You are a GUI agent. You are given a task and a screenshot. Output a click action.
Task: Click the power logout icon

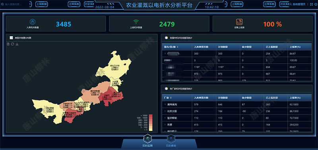click(316, 4)
